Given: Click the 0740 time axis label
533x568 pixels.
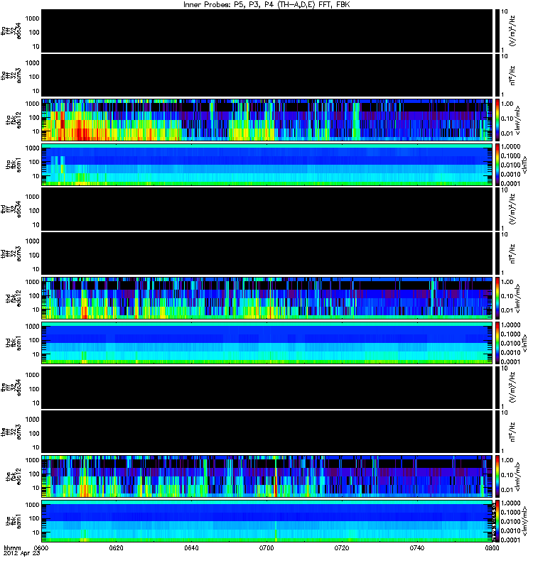Looking at the screenshot, I should tap(417, 548).
